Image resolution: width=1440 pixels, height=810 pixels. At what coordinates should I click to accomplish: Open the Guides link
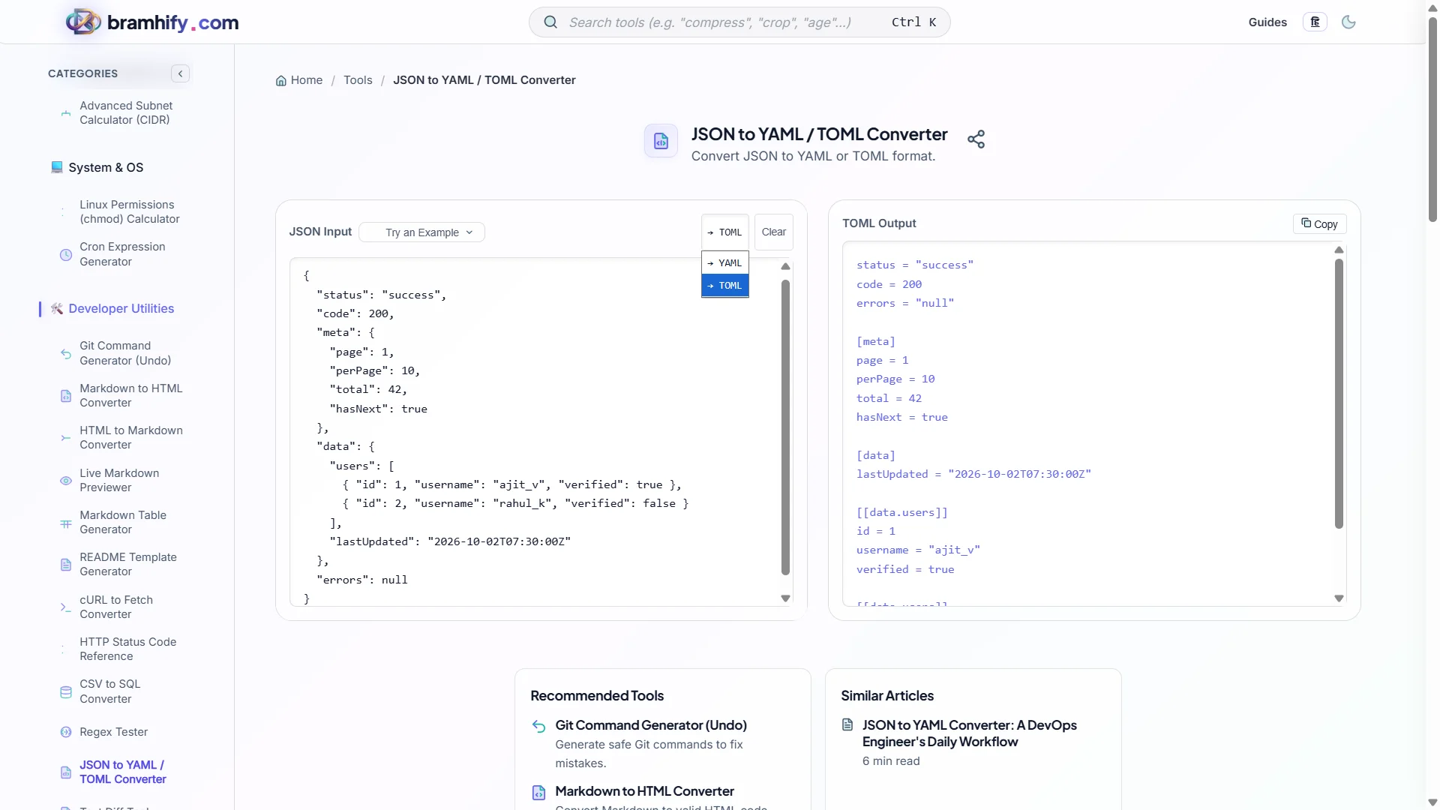coord(1267,22)
